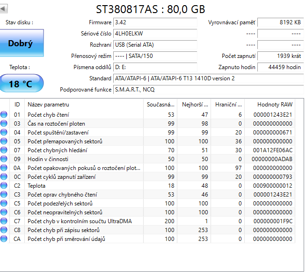The image size is (306, 275).
Task: Select the Počet chyb v kontrolním součtu UltraDMA row
Action: [x=147, y=221]
